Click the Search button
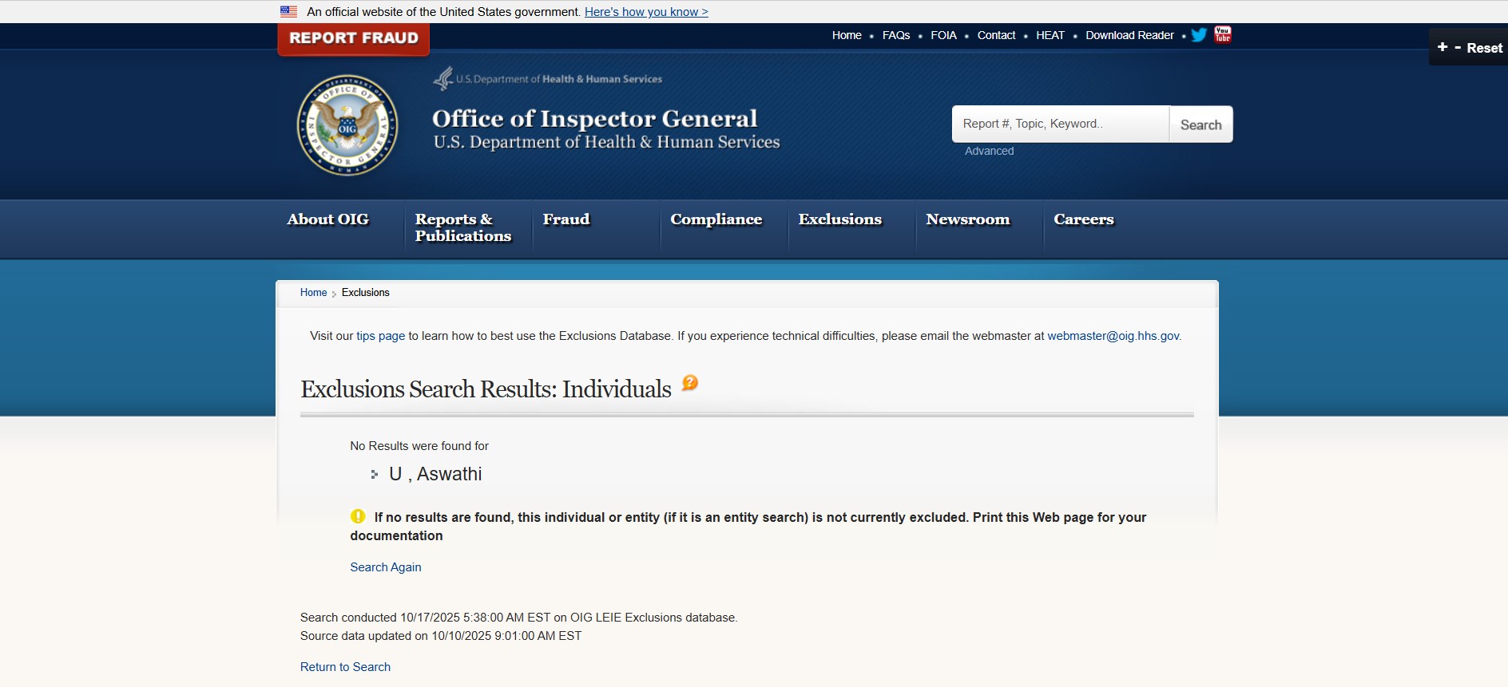The height and width of the screenshot is (687, 1508). click(1201, 124)
